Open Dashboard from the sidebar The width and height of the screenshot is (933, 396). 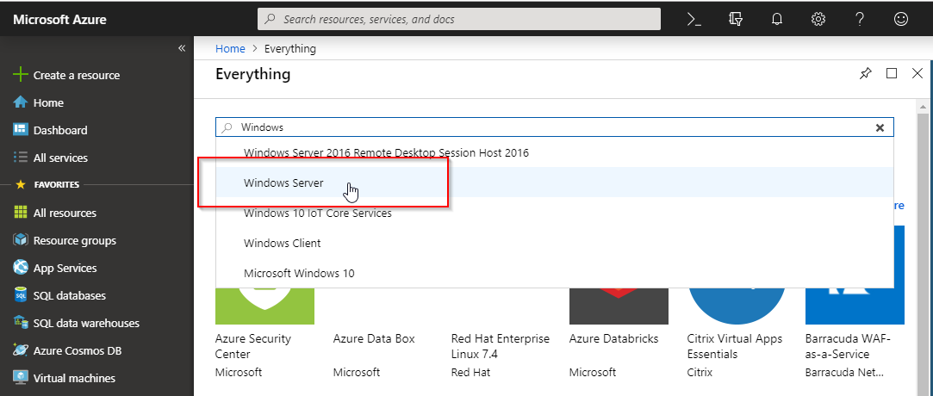point(60,130)
